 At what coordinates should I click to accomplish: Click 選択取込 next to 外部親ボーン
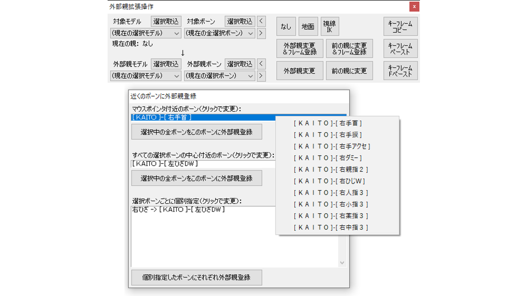(x=240, y=64)
